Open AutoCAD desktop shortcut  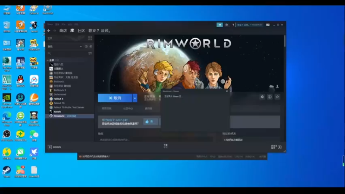[x=7, y=83]
